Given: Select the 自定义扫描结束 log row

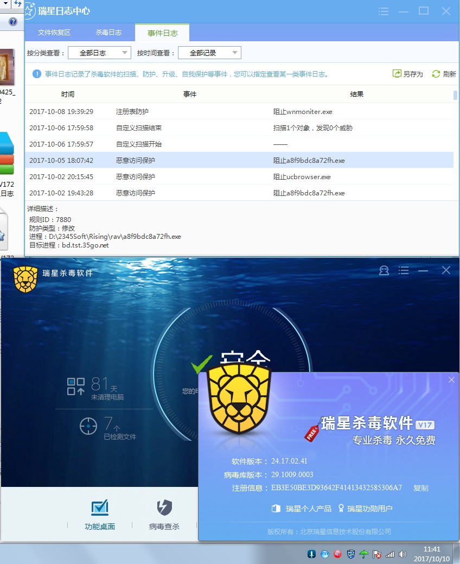Looking at the screenshot, I should click(x=239, y=128).
